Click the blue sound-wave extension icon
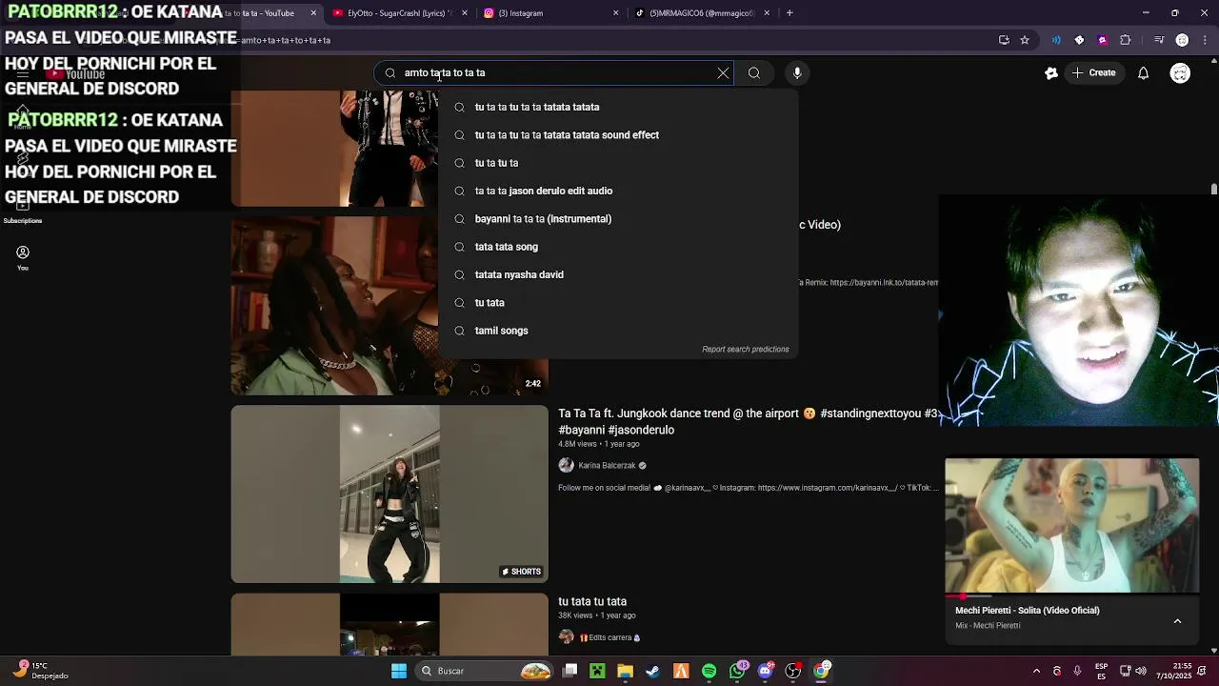This screenshot has height=686, width=1219. [x=1056, y=40]
